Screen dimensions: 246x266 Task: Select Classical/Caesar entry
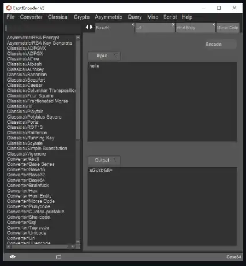pyautogui.click(x=24, y=85)
